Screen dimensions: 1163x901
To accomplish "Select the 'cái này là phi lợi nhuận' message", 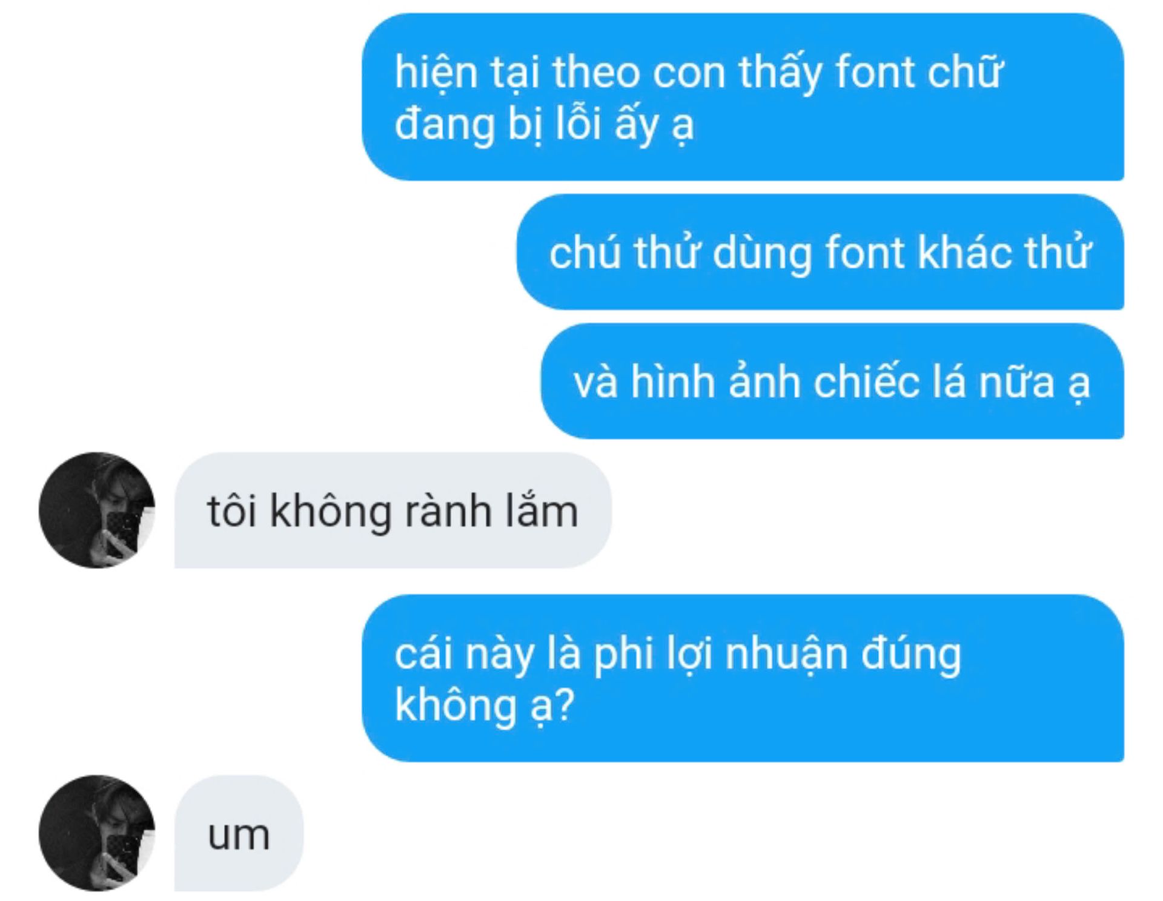I will [x=743, y=678].
